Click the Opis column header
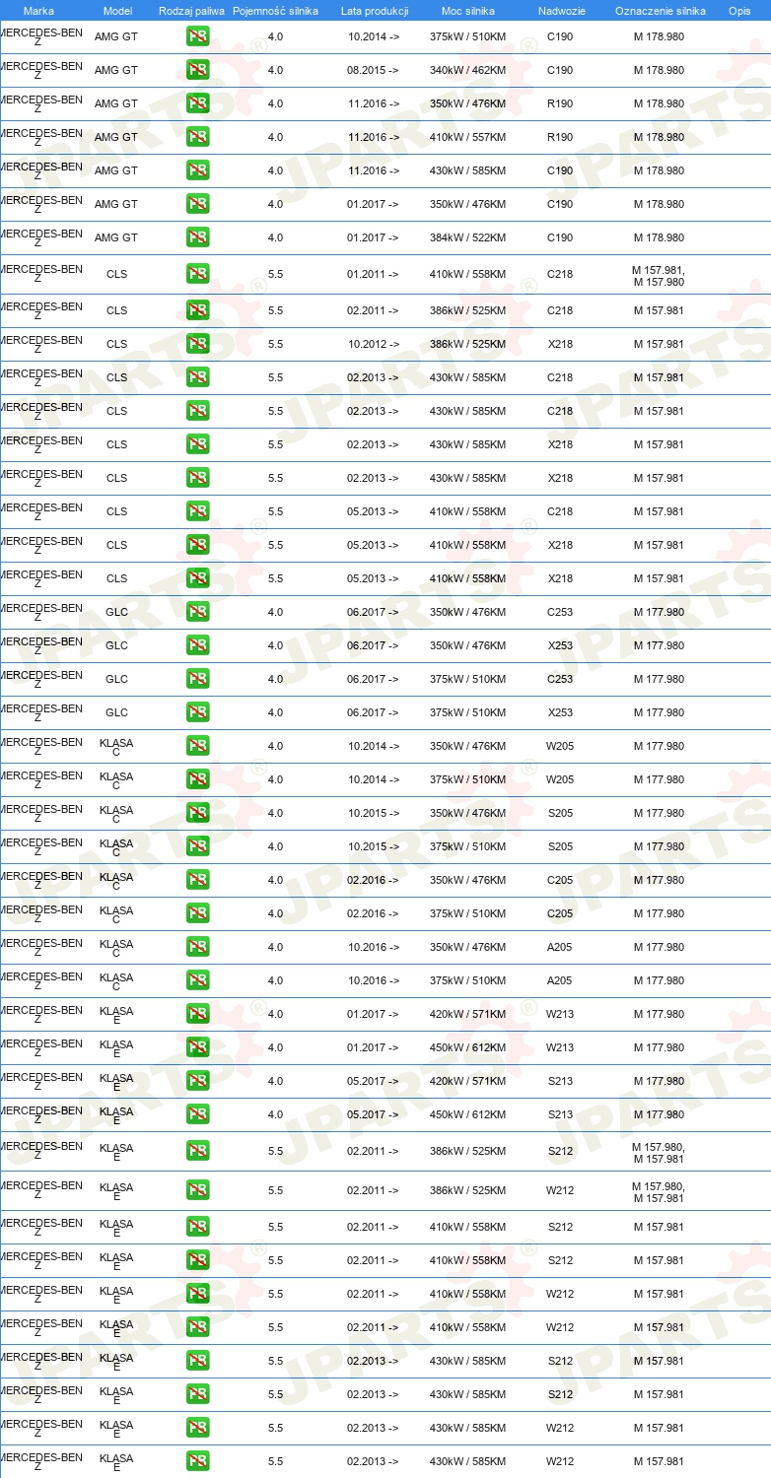Image resolution: width=771 pixels, height=1478 pixels. 738,11
